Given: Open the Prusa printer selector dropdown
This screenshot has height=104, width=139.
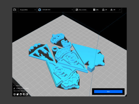Looking at the screenshot, I should point(28,10).
